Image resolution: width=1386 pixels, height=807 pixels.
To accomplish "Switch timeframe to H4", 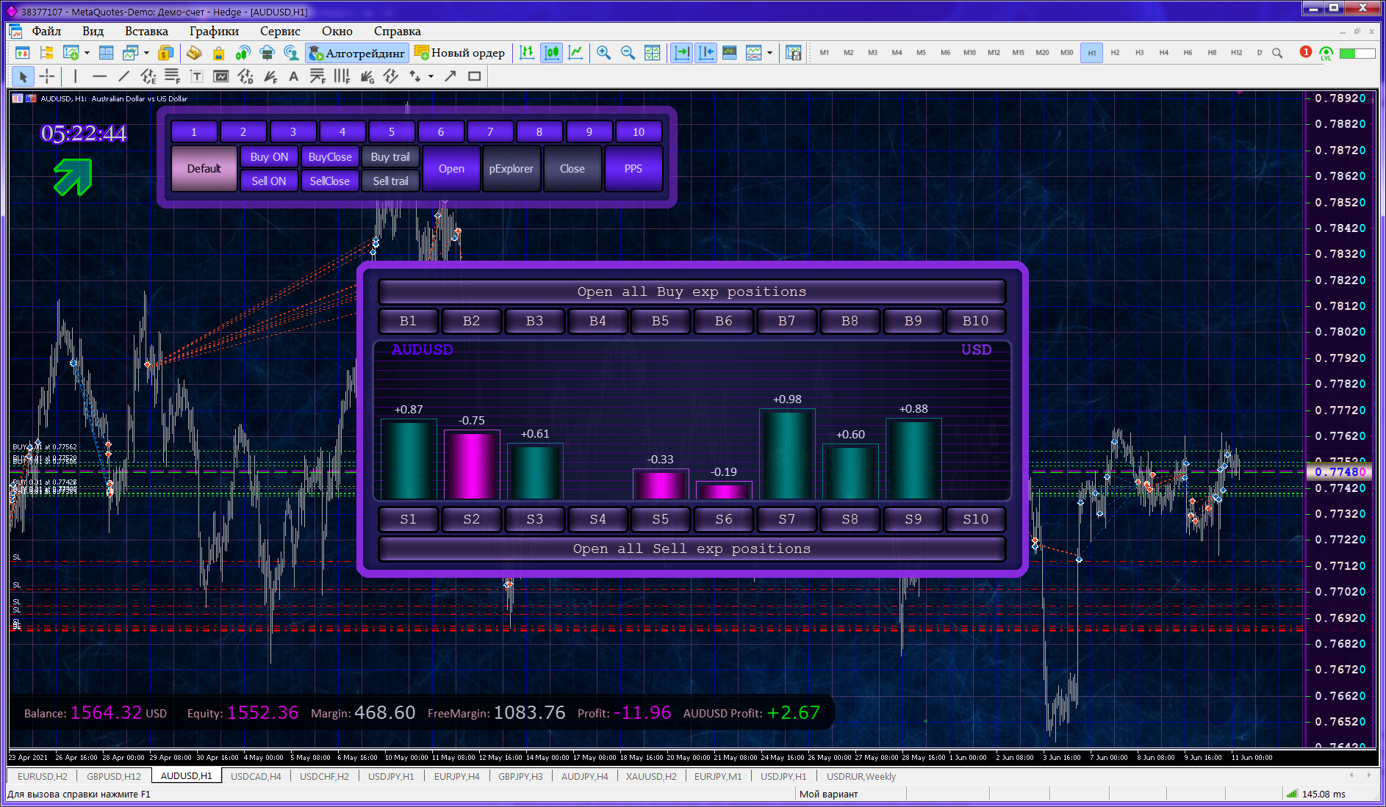I will [x=1163, y=53].
